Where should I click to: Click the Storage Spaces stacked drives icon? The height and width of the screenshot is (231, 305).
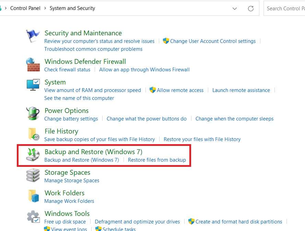[33, 175]
